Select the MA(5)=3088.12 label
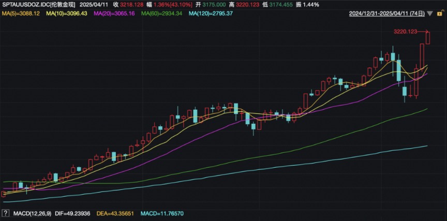The width and height of the screenshot is (447, 221). 21,13
